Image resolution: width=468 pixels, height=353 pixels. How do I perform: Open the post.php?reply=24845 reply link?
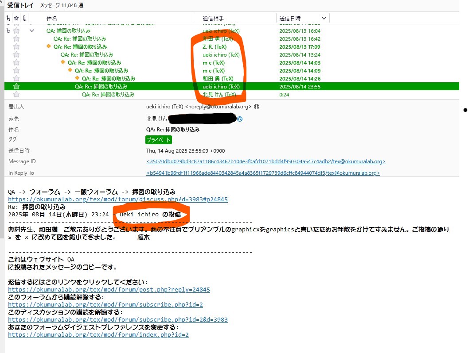109,290
